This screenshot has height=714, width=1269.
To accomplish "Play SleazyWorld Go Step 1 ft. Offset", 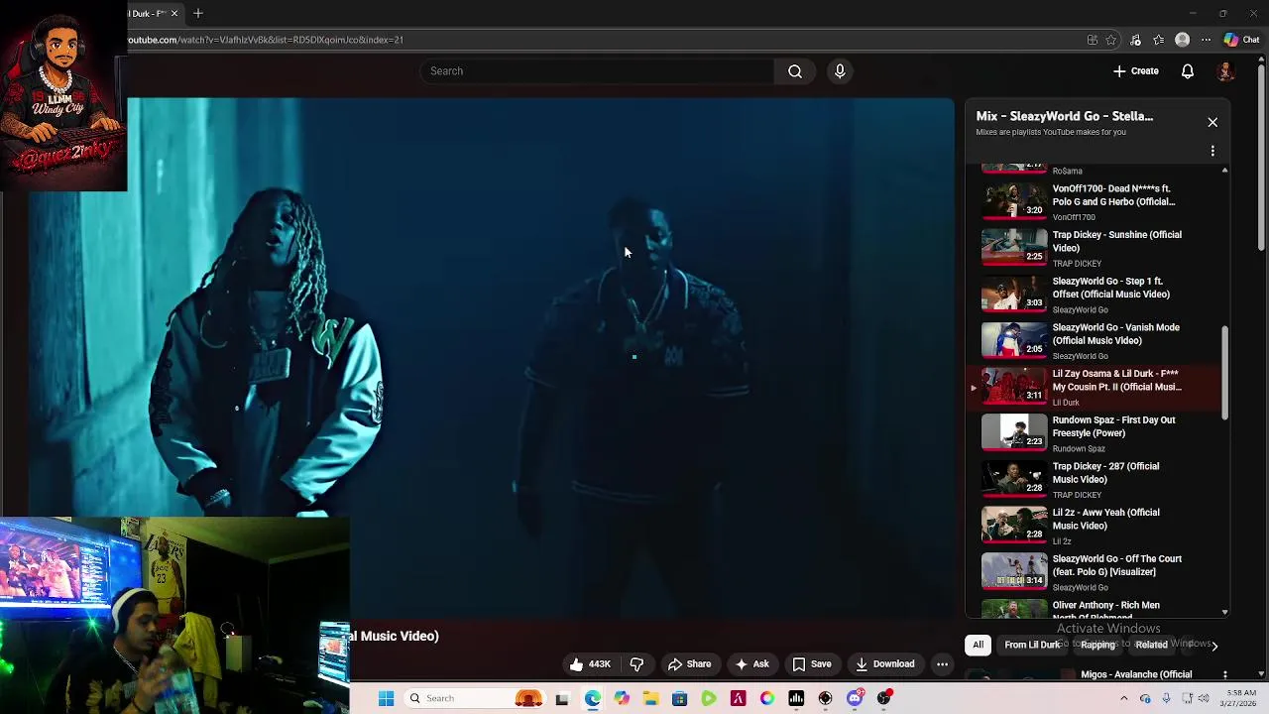I will tap(1095, 295).
